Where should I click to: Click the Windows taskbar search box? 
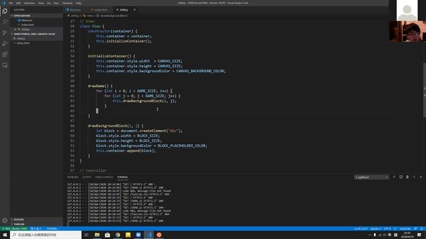[46, 234]
